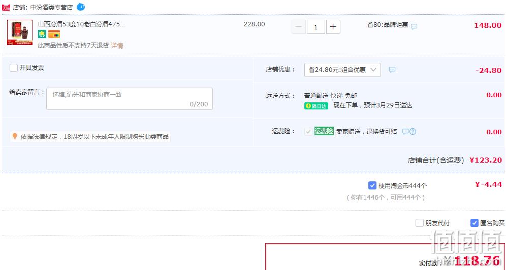Viewport: 506px width, 270px height.
Task: Click the green 运费险 label badge
Action: tap(324, 131)
